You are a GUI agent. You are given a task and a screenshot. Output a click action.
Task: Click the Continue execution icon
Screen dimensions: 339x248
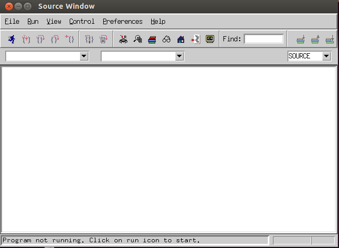(x=70, y=39)
